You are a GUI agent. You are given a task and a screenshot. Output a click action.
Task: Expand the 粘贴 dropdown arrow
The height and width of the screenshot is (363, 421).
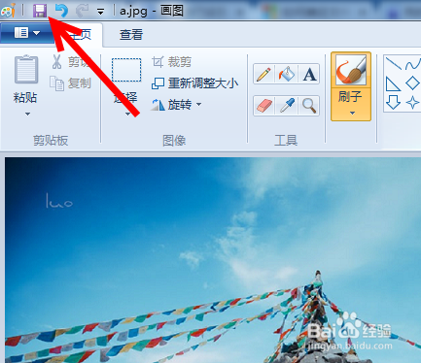(x=27, y=114)
